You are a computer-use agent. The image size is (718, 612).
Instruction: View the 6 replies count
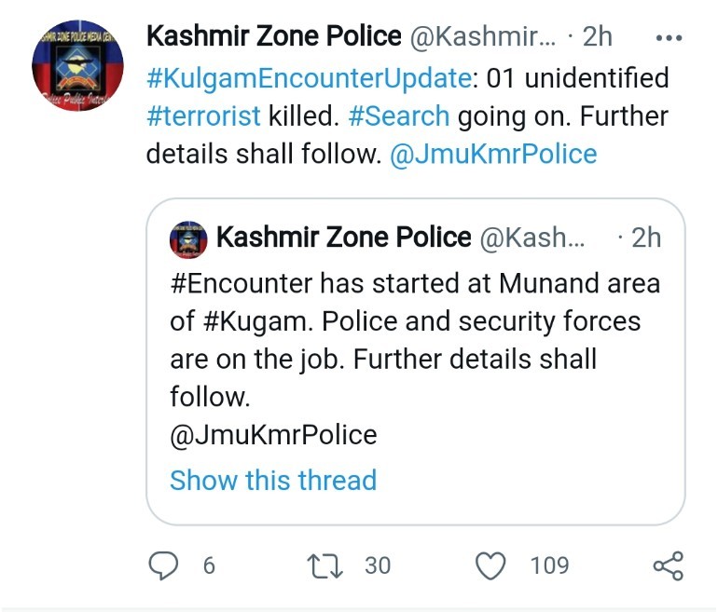click(209, 564)
